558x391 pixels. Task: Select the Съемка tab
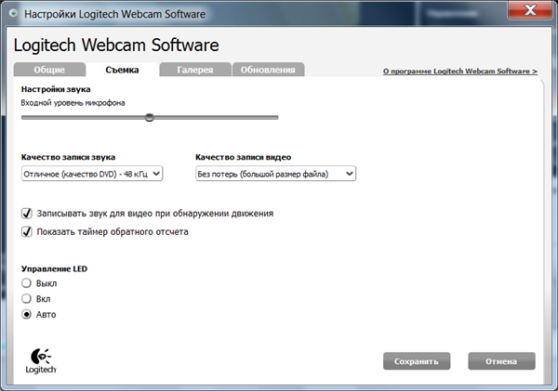pyautogui.click(x=122, y=70)
